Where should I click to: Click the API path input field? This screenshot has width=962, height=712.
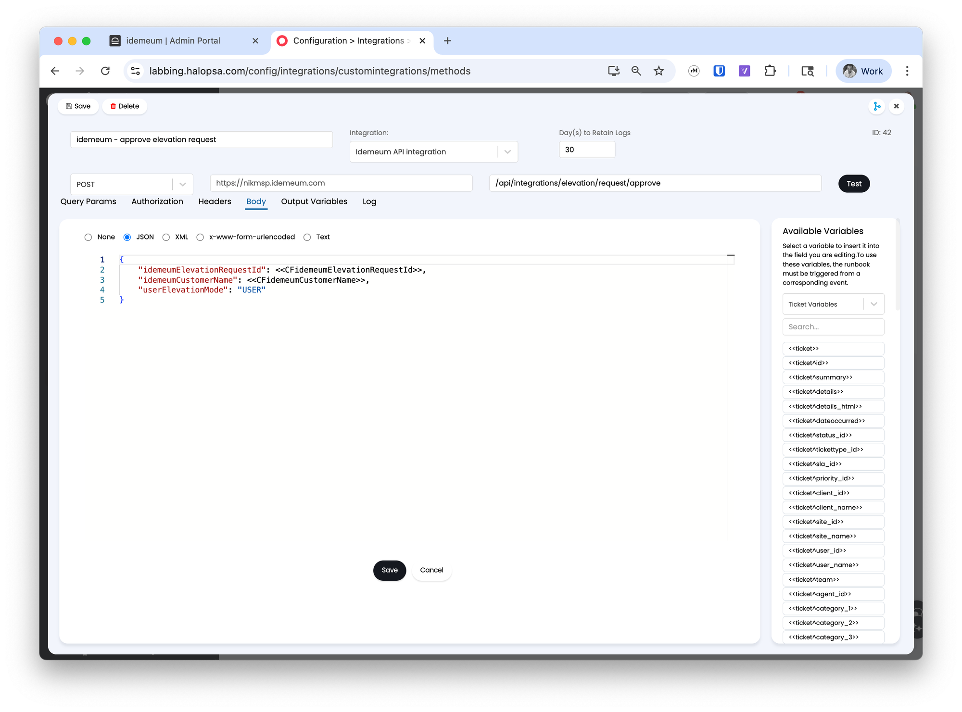point(655,183)
